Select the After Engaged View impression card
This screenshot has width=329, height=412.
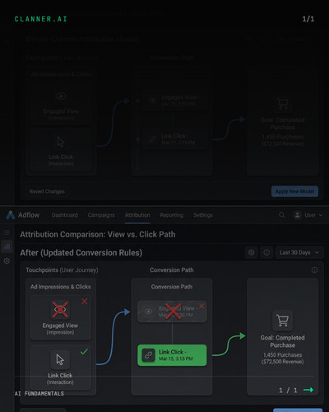click(x=61, y=317)
